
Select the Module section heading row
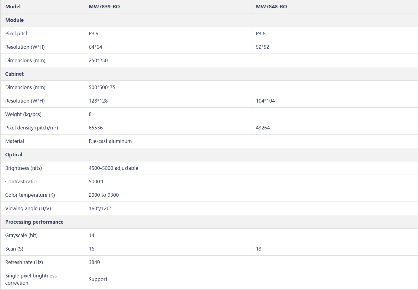tap(14, 20)
